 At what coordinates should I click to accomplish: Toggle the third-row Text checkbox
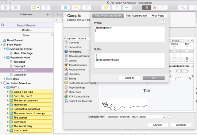187,55
